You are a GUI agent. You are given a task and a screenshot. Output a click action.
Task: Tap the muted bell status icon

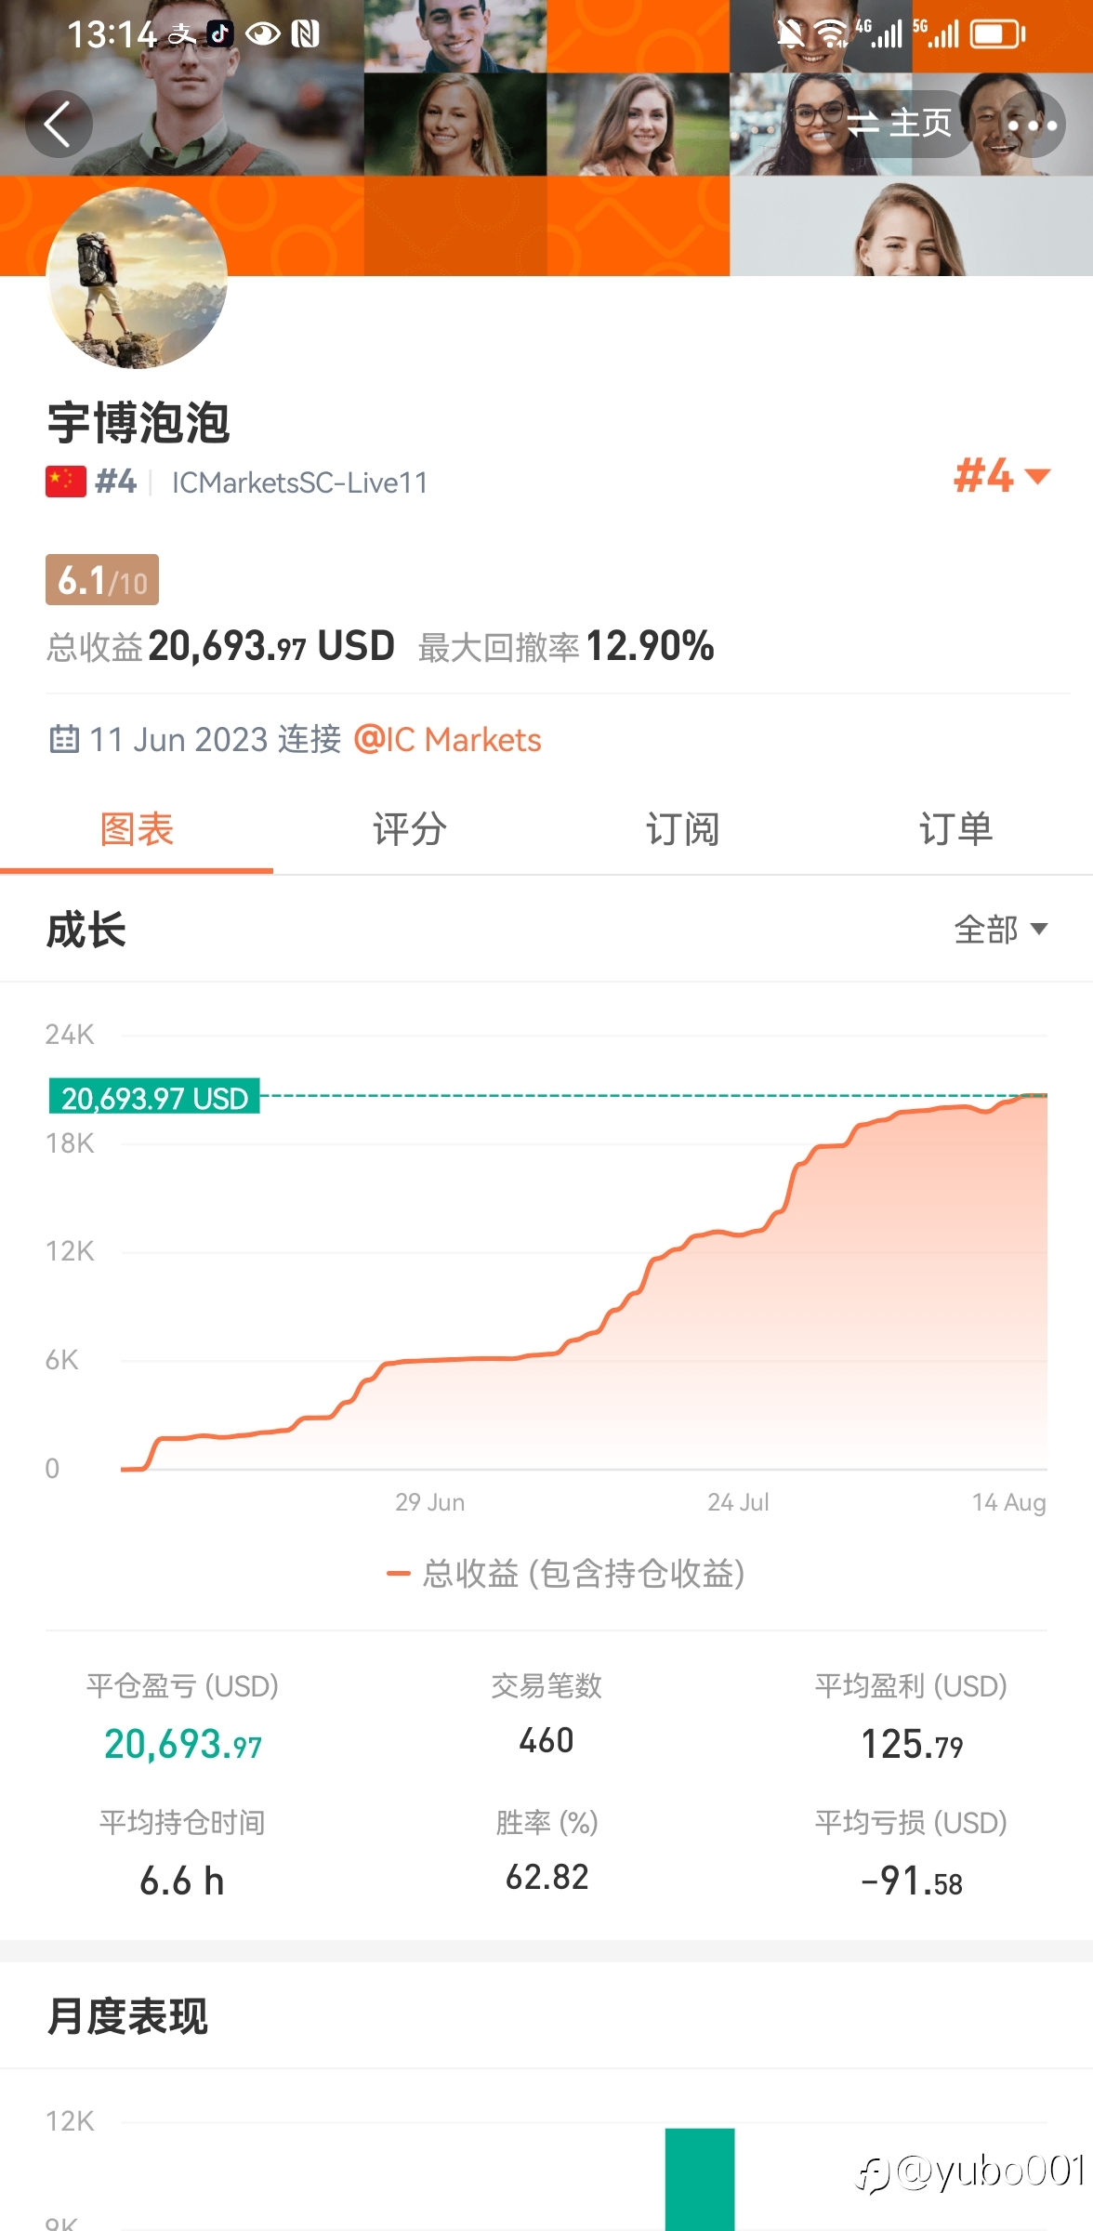tap(791, 34)
